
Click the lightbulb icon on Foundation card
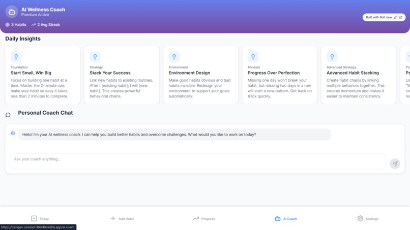coord(16,57)
